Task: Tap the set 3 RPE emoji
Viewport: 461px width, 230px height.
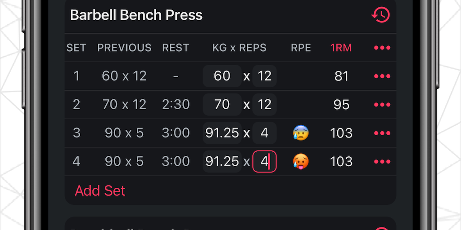Action: pyautogui.click(x=301, y=133)
